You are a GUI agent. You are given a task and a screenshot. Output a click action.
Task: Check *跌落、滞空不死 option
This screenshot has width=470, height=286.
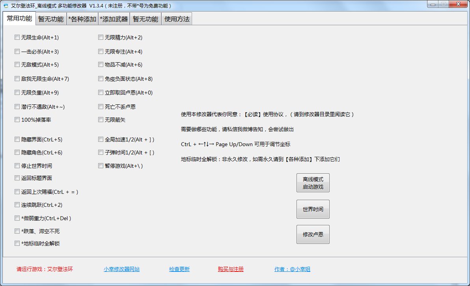pyautogui.click(x=17, y=231)
